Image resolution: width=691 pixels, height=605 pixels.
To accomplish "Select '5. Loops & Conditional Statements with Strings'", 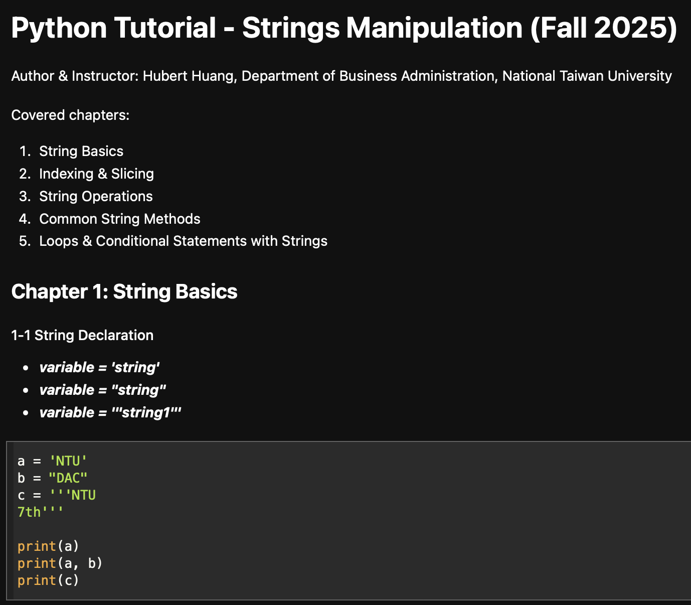I will 183,241.
